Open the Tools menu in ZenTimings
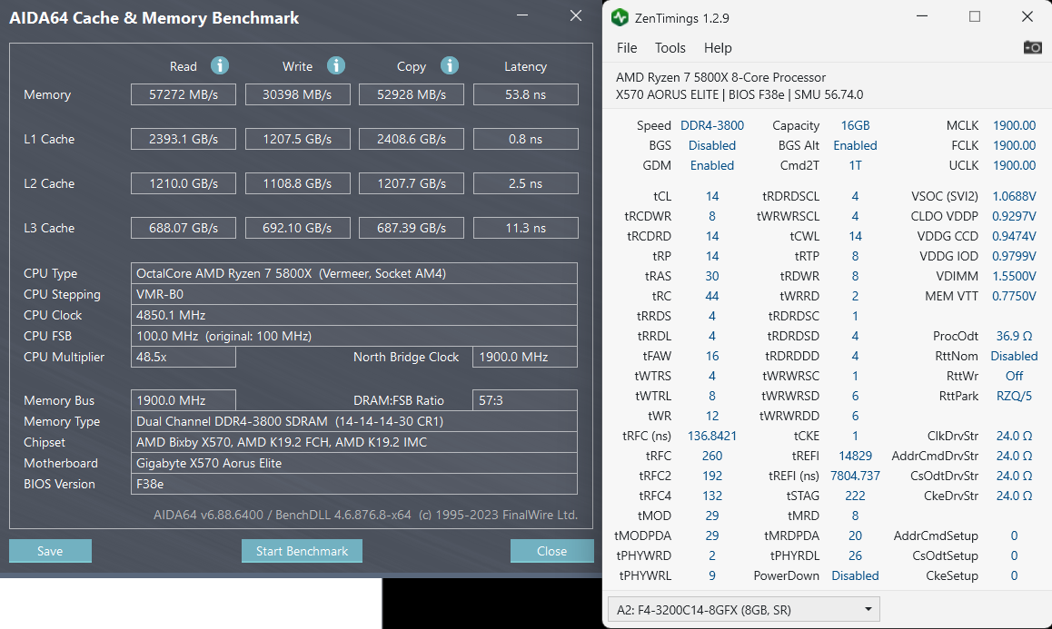The height and width of the screenshot is (629, 1052). (670, 47)
